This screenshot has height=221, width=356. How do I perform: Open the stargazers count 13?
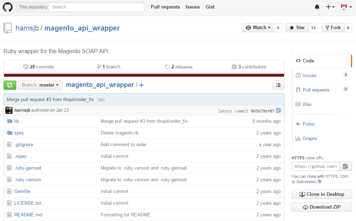313,28
